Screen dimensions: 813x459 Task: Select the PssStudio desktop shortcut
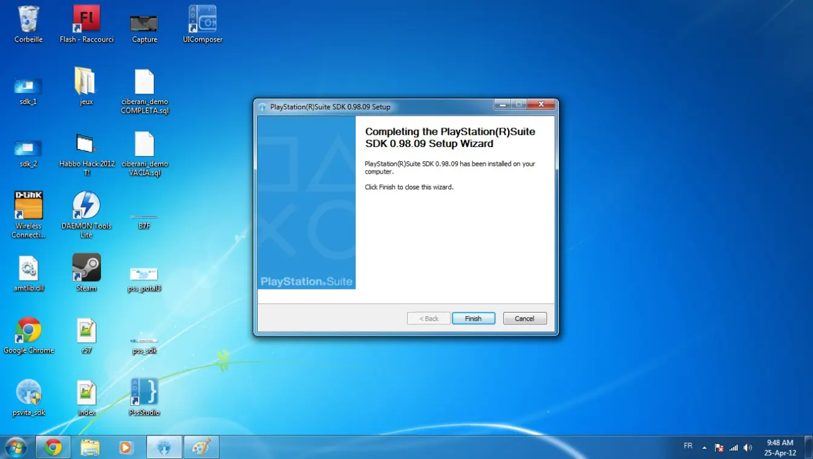(x=144, y=397)
